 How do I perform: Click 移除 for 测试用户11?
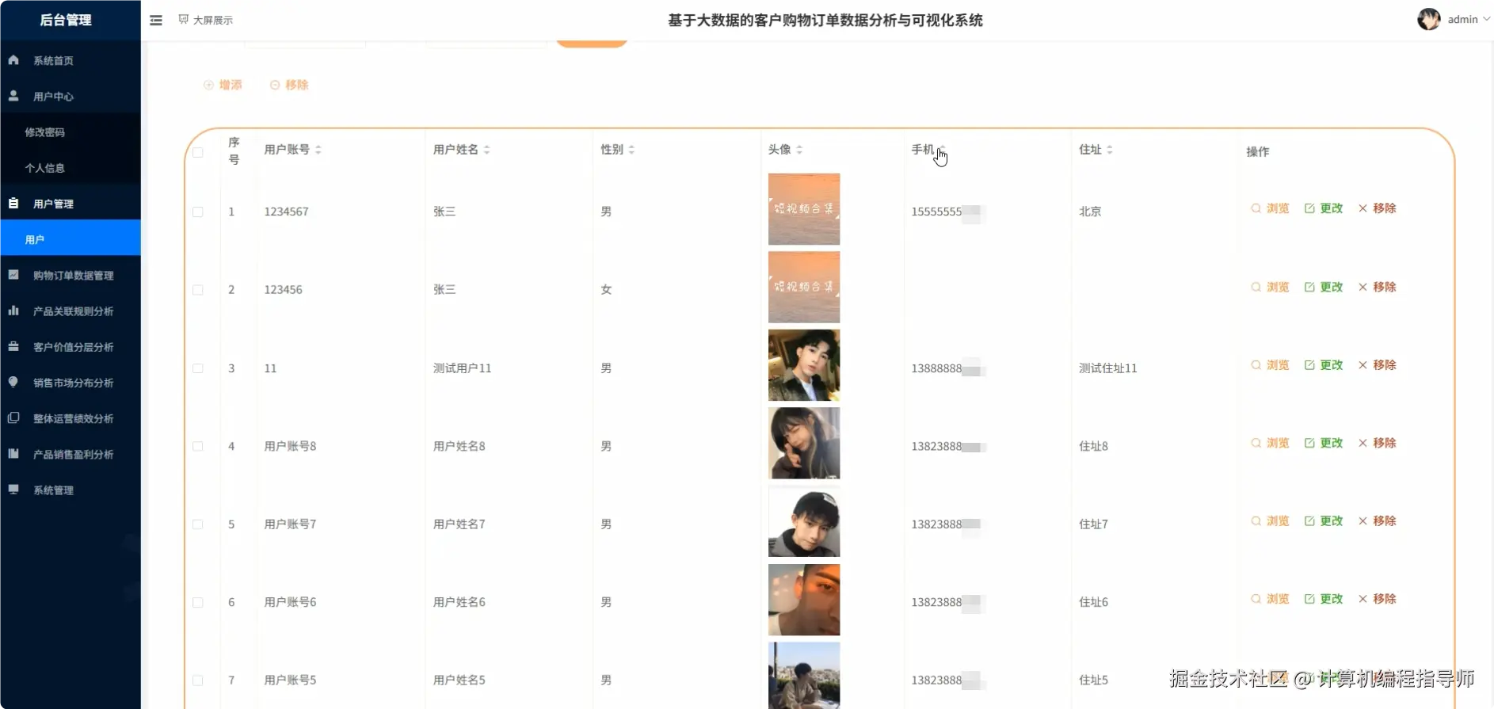coord(1378,365)
